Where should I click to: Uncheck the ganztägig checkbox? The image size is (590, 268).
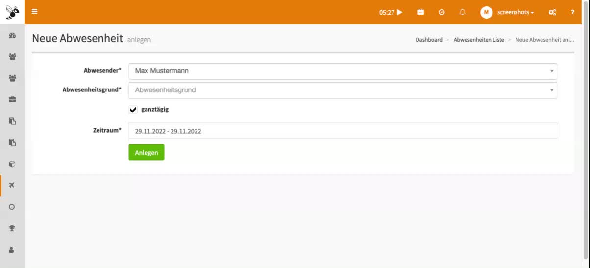[x=133, y=110]
